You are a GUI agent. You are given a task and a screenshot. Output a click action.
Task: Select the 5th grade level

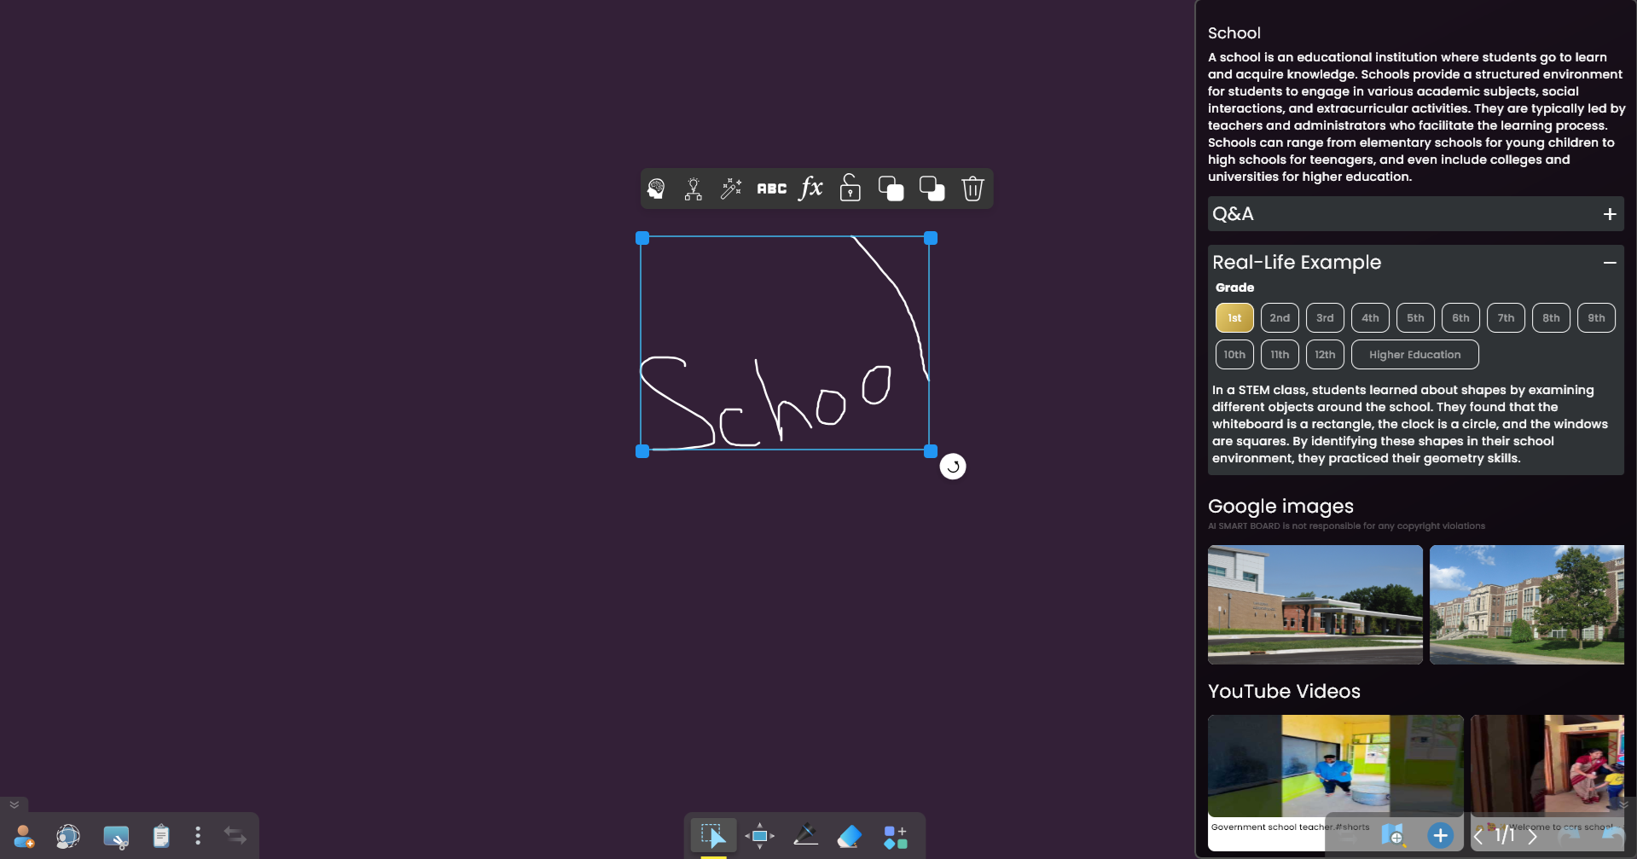coord(1414,317)
